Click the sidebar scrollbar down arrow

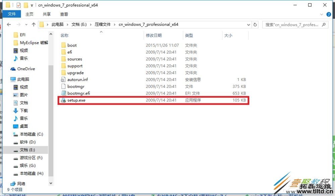click(51, 183)
